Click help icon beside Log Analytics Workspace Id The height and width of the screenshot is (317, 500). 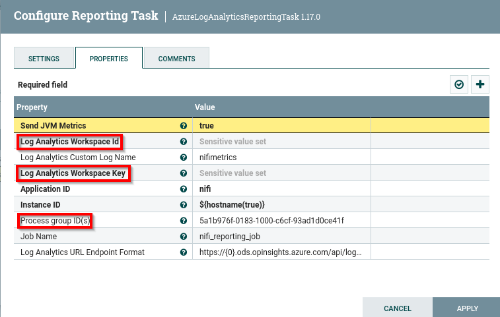pyautogui.click(x=184, y=142)
